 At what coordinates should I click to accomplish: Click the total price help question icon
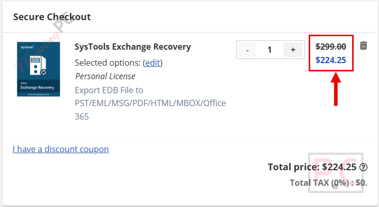(x=363, y=167)
